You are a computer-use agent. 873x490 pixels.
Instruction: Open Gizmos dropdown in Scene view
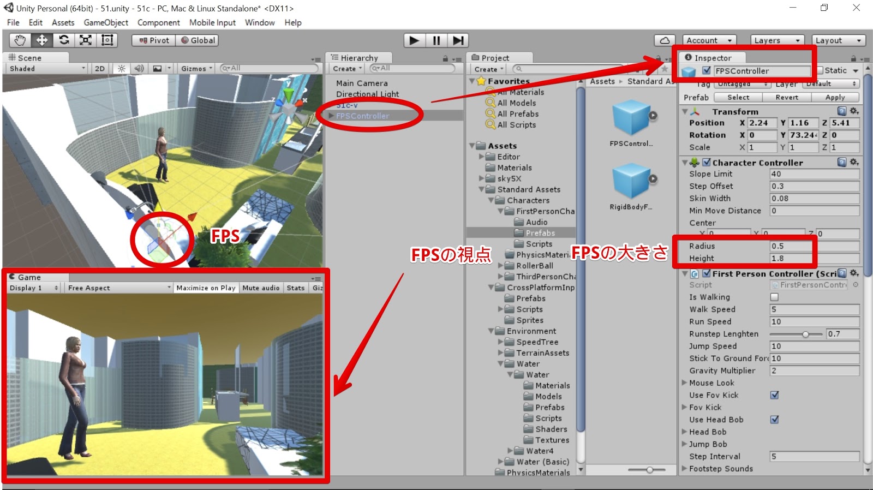pyautogui.click(x=197, y=69)
